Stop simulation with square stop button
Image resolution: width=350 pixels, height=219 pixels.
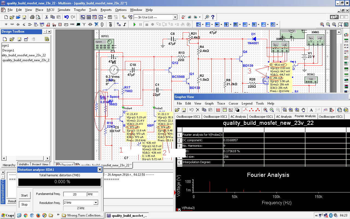point(147,24)
